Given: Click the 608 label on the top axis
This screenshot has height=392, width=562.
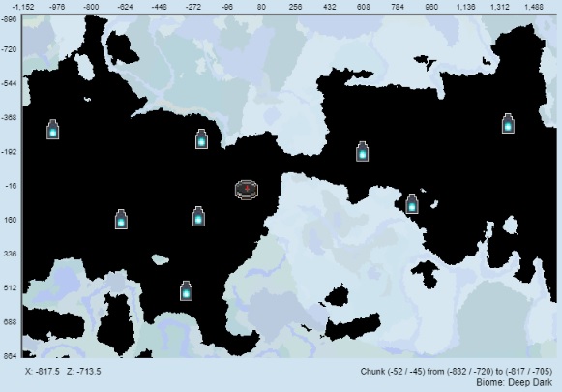Looking at the screenshot, I should (364, 7).
